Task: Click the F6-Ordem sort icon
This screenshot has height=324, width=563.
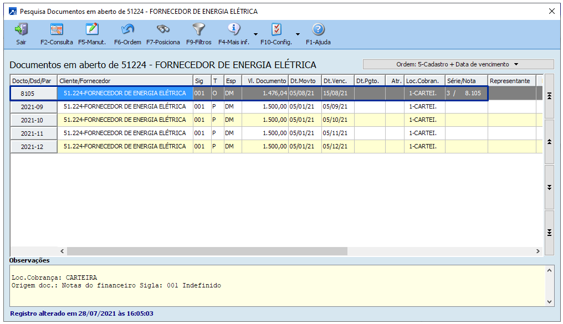Action: tap(127, 30)
